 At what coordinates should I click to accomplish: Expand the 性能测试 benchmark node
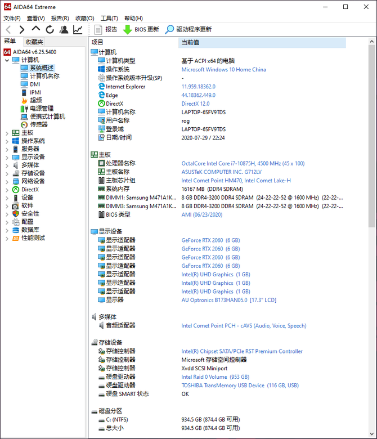pyautogui.click(x=7, y=238)
